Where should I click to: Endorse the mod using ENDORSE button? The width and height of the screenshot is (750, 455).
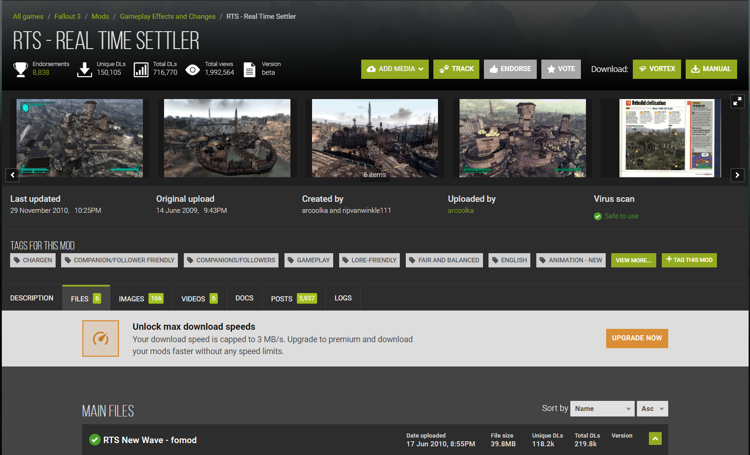pos(510,69)
